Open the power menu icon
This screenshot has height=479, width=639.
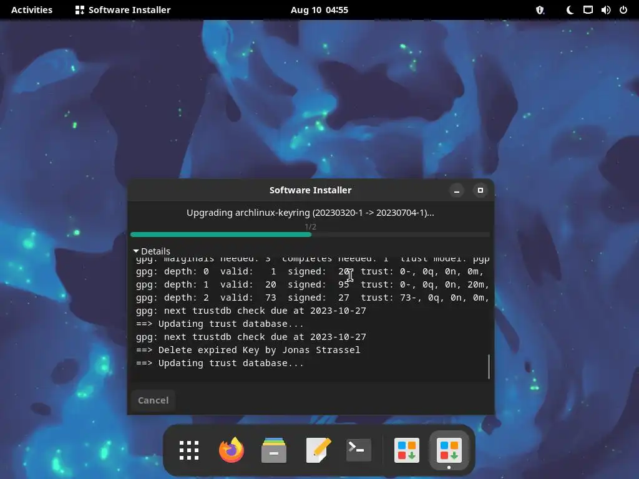pos(623,10)
